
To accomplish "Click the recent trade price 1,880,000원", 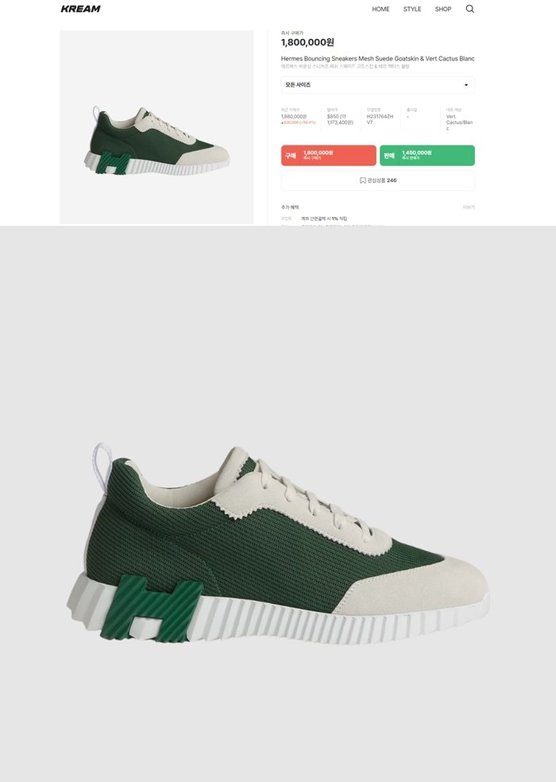I will coord(294,116).
